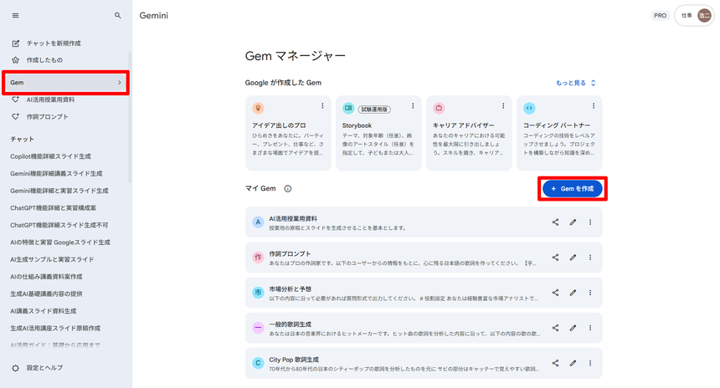Open 設定とヘルプ at sidebar bottom
The width and height of the screenshot is (720, 388).
tap(44, 368)
